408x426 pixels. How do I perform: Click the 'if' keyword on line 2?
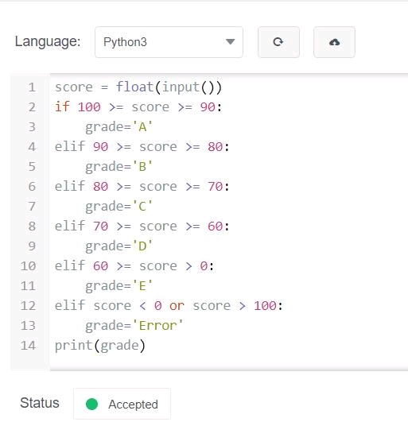[62, 106]
